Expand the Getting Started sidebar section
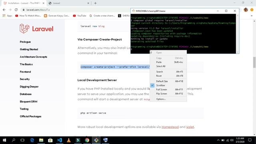This screenshot has width=256, height=144. 29,49
